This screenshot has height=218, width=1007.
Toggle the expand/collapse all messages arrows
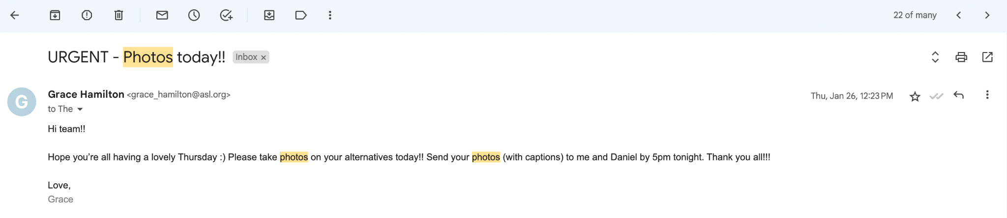935,57
